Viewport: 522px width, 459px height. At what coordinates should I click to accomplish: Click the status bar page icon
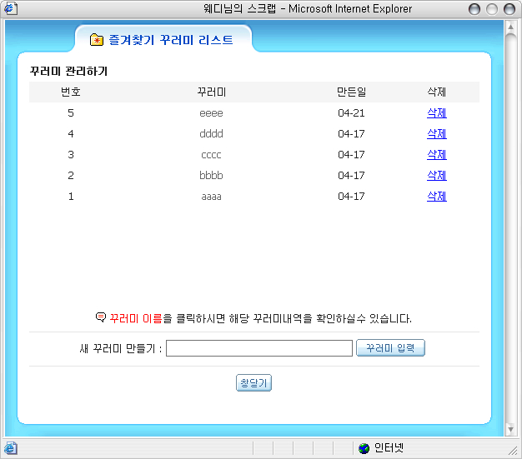[x=10, y=448]
